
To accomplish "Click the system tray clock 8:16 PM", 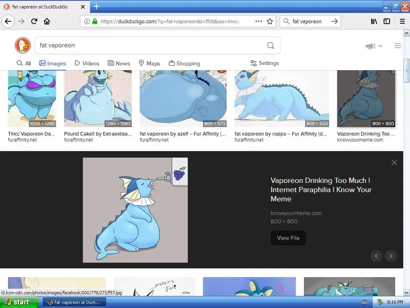I will coord(395,302).
